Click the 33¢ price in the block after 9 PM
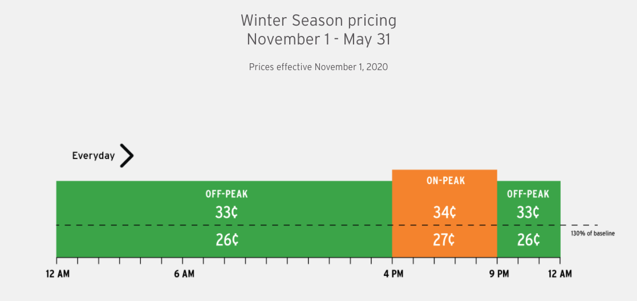The width and height of the screenshot is (637, 301). 528,212
